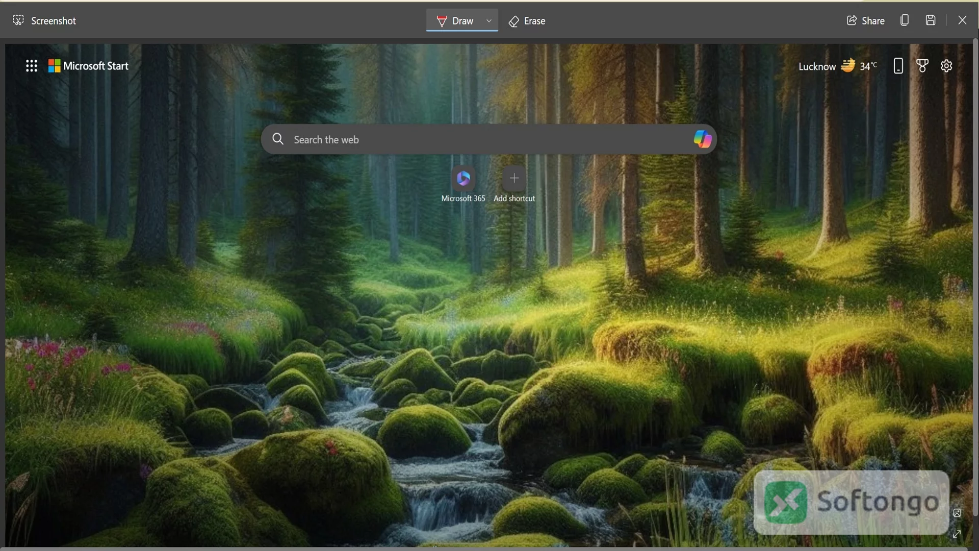Launch Copilot from the search bar

702,139
